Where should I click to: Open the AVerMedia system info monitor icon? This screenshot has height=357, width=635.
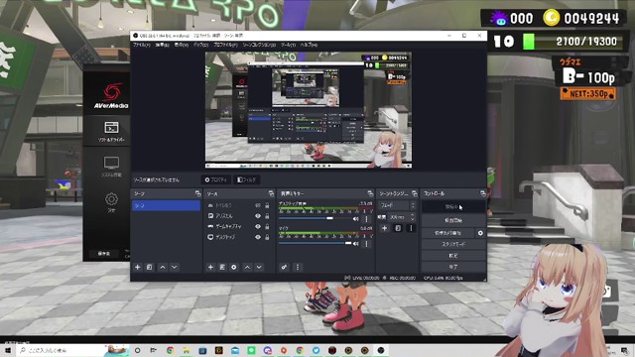coord(111,163)
